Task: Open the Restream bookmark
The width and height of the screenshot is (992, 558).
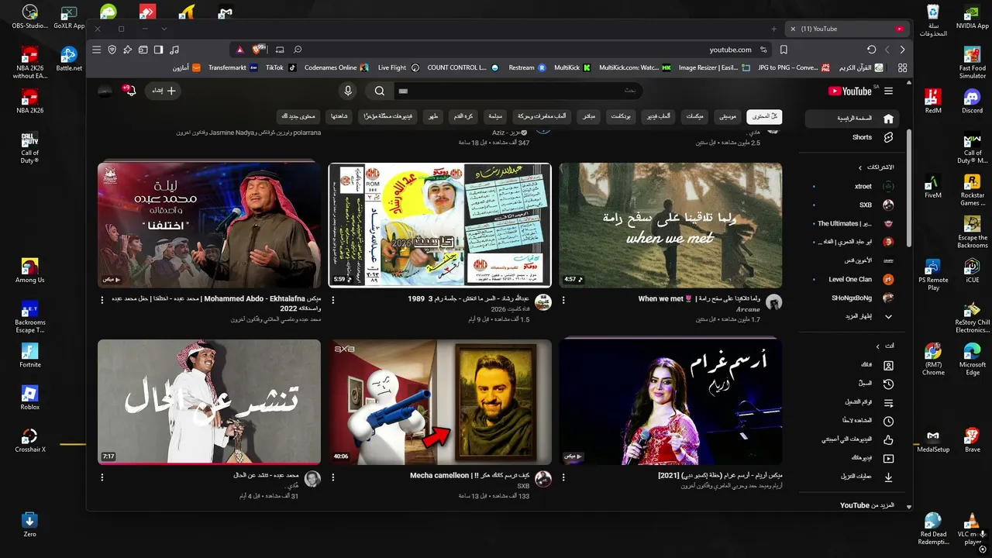Action: click(527, 68)
